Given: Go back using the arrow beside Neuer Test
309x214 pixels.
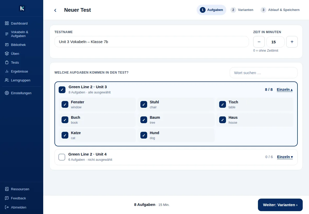Looking at the screenshot, I should coord(55,10).
